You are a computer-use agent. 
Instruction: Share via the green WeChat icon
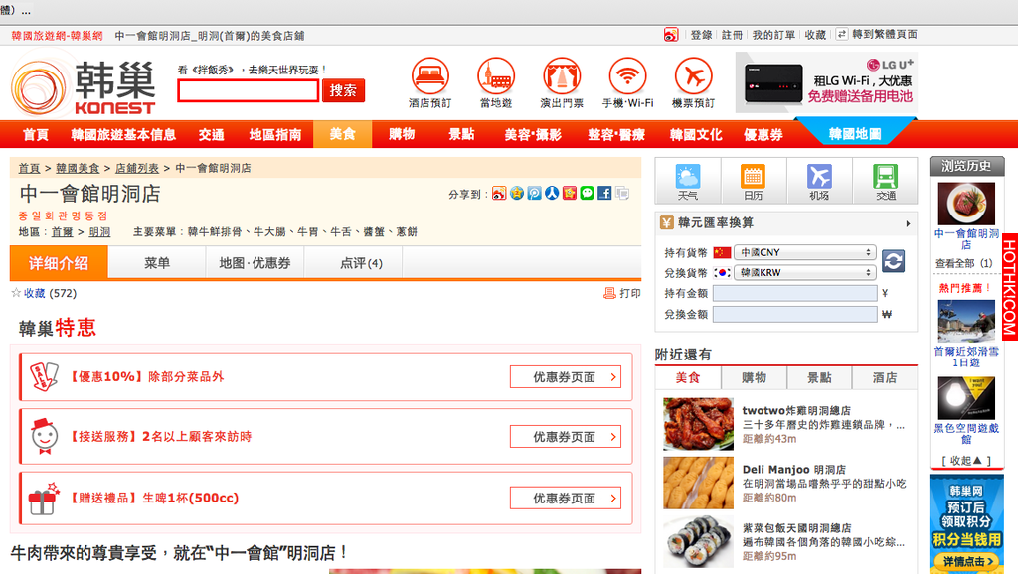[587, 194]
